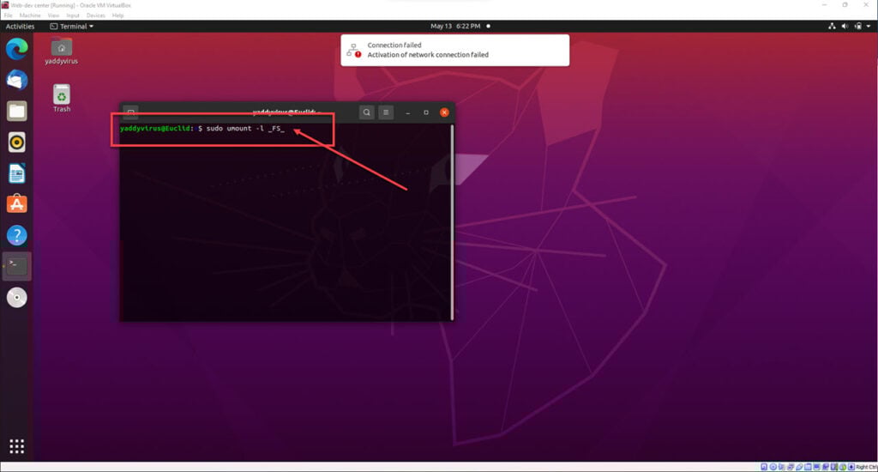Click the Connection failed notification
Viewport: 878px width, 472px height.
(x=454, y=50)
